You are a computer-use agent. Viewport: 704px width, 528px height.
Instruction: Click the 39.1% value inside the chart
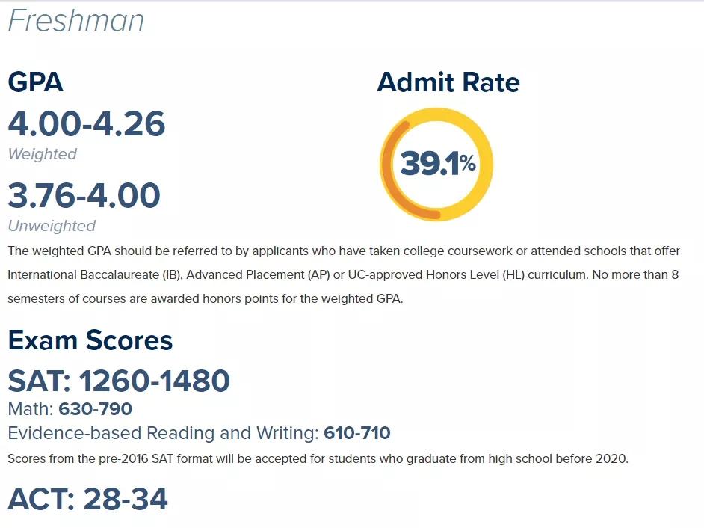[437, 165]
